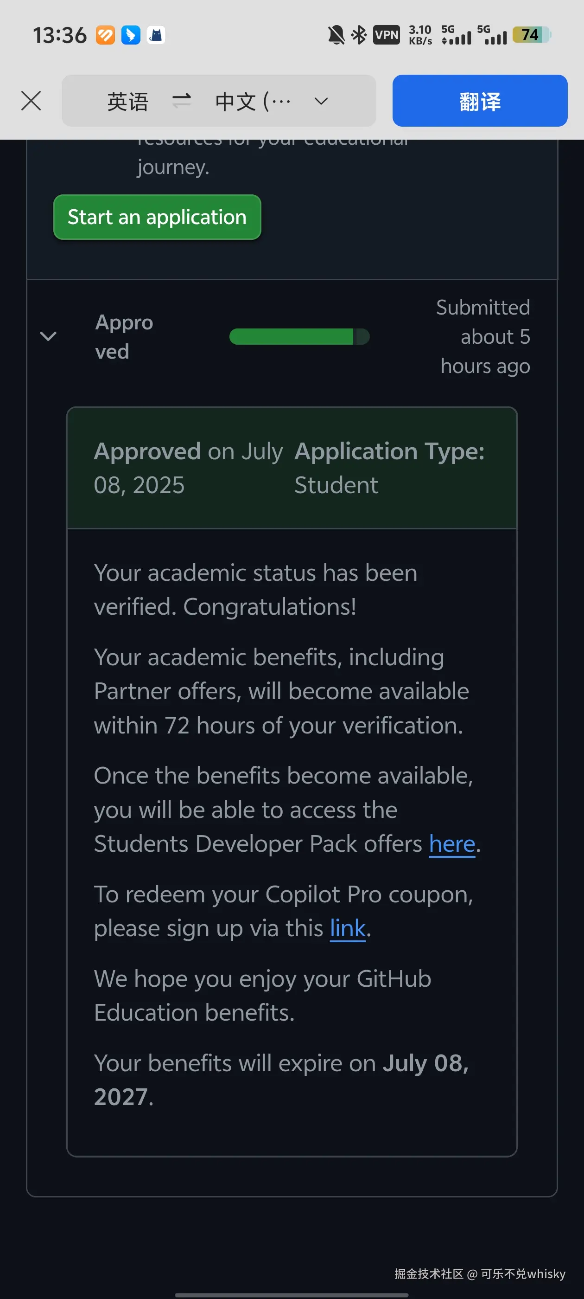Tap the swap languages arrows icon
This screenshot has width=584, height=1299.
pos(181,101)
